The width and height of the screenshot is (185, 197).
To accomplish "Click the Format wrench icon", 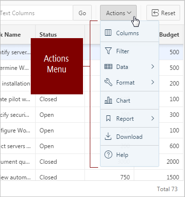I will point(108,82).
